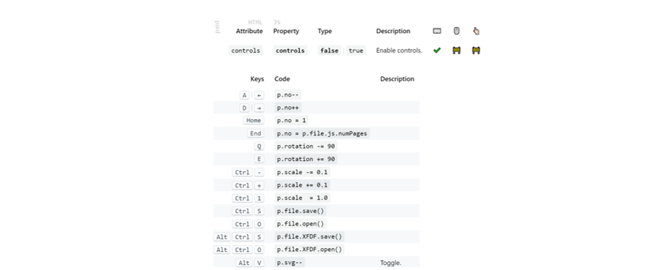The height and width of the screenshot is (270, 652).
Task: Click the Description header beside Type
Action: click(x=393, y=31)
